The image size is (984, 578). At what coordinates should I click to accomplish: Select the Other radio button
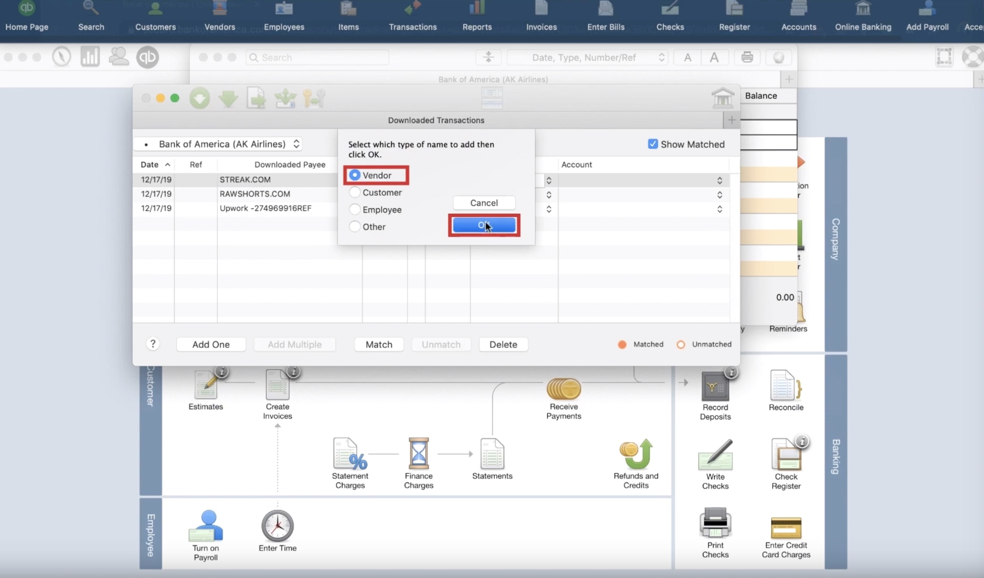pyautogui.click(x=354, y=227)
